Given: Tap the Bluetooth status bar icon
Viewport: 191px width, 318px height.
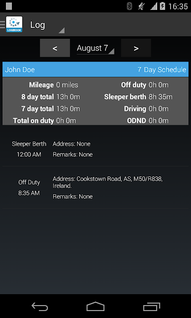Looking at the screenshot, I should point(129,6).
